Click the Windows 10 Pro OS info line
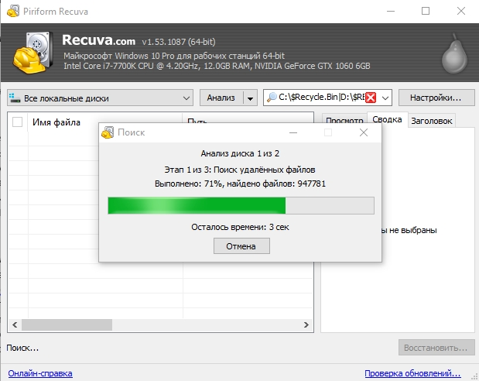Screen dimensions: 479x381 (174, 56)
